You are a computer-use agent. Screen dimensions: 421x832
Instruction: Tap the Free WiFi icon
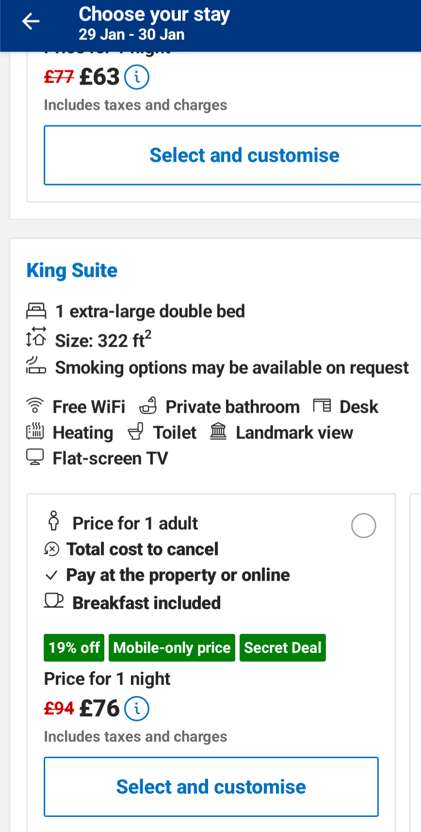(x=35, y=405)
